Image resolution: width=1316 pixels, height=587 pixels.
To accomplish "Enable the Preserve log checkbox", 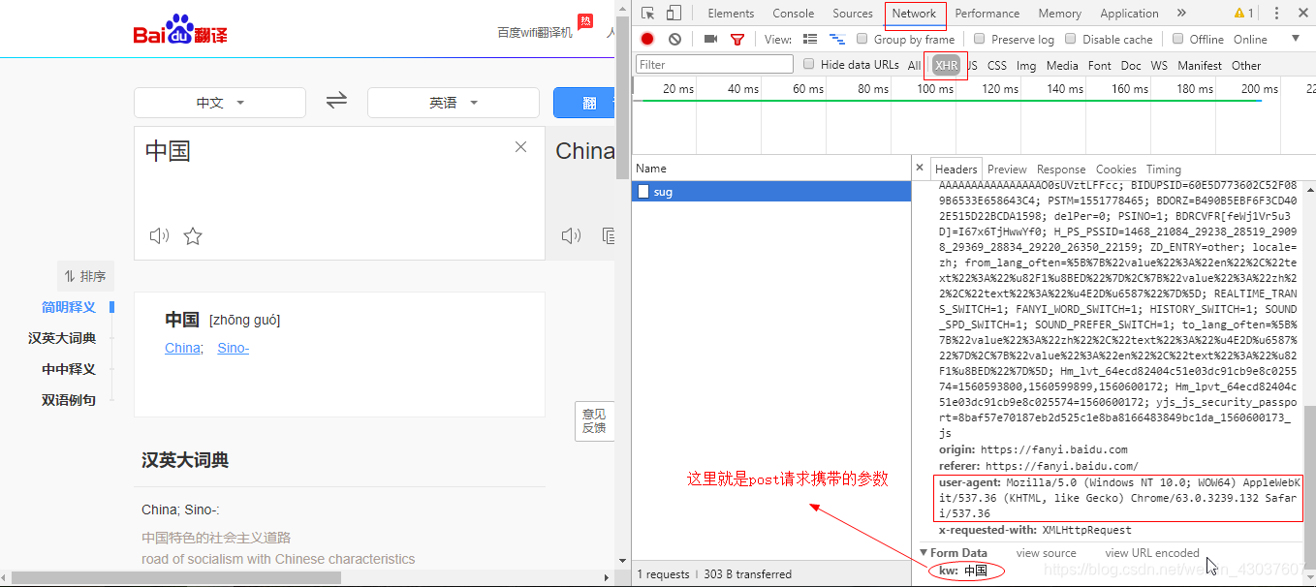I will point(980,40).
